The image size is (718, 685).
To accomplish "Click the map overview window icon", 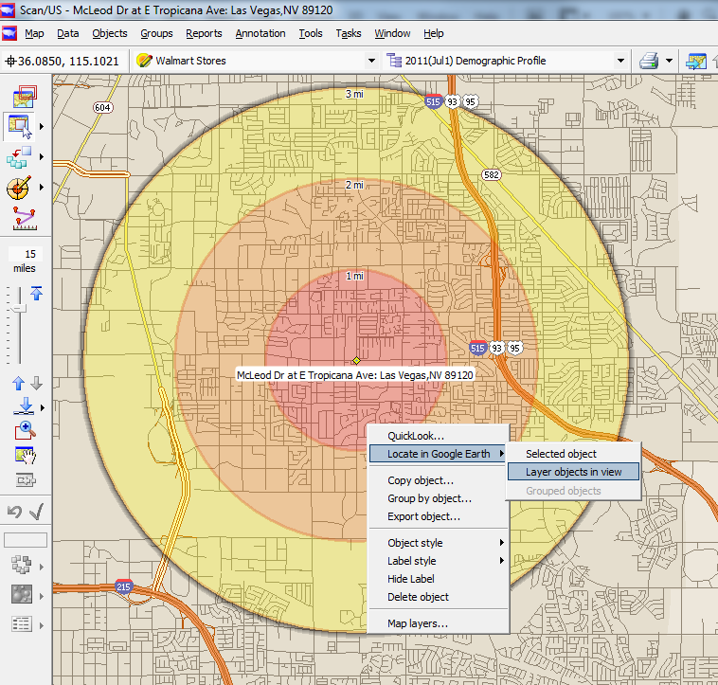I will point(24,96).
